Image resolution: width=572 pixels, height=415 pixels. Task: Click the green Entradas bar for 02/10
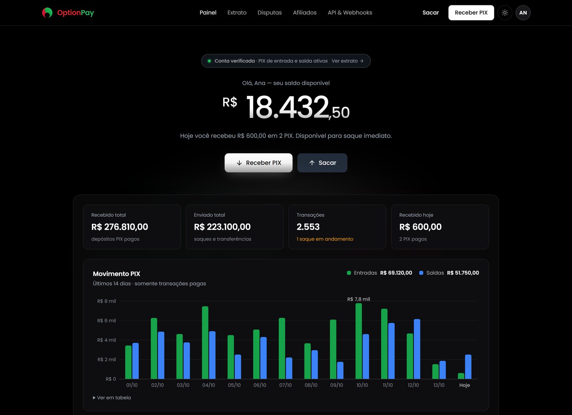tap(154, 349)
